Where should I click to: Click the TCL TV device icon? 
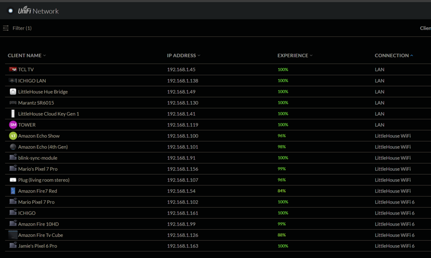(x=13, y=69)
